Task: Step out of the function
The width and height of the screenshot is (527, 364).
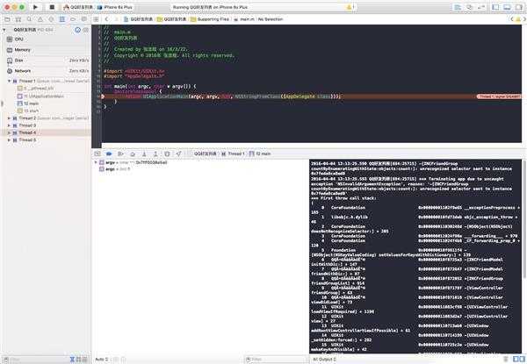Action: (x=155, y=153)
